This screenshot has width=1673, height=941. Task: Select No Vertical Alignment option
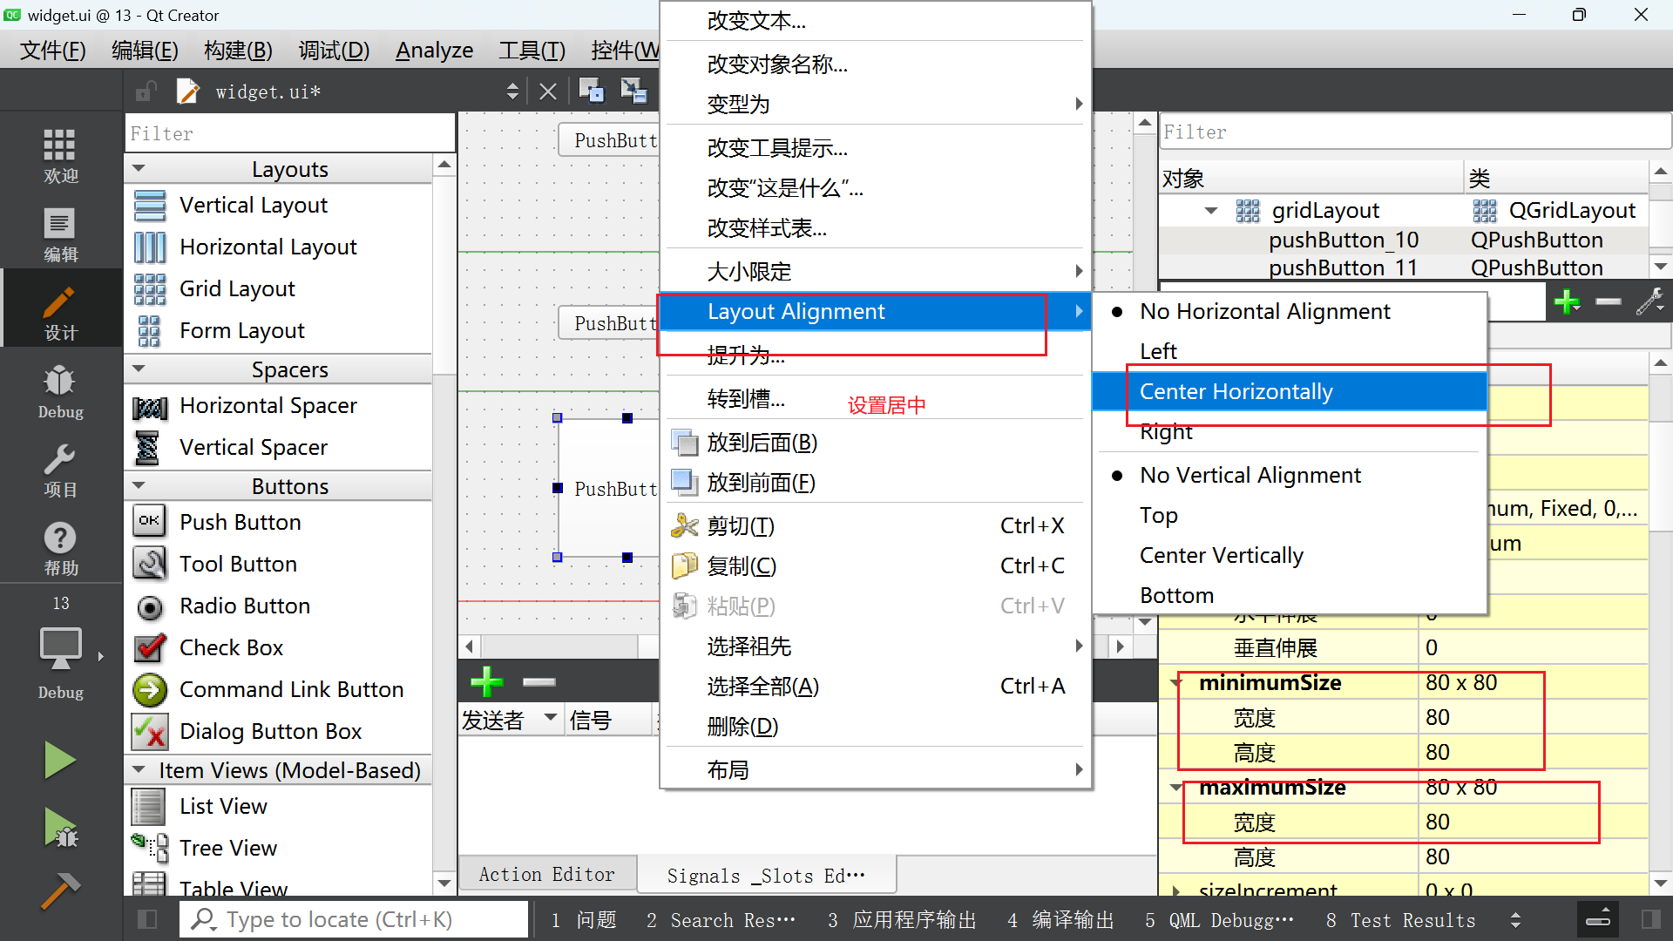tap(1290, 475)
